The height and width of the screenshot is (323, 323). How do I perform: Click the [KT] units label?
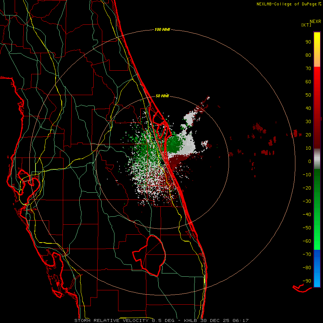[x=306, y=25]
